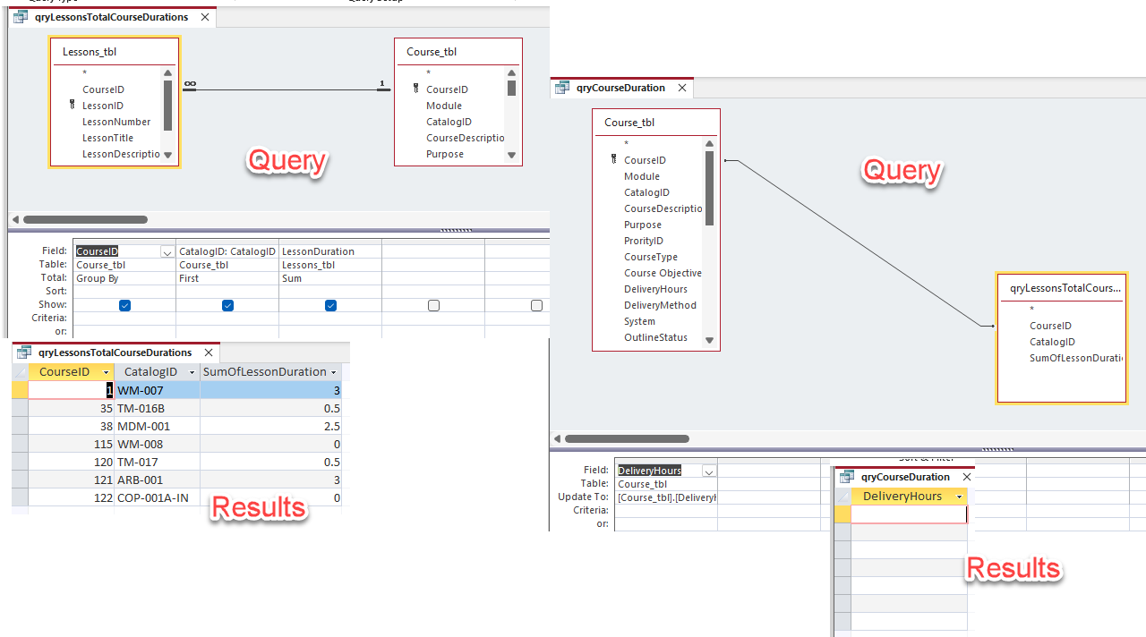The height and width of the screenshot is (637, 1146).
Task: Click the select-all corner of results datasheet
Action: coord(20,372)
